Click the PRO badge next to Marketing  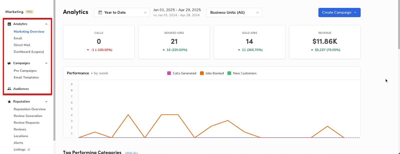29,12
